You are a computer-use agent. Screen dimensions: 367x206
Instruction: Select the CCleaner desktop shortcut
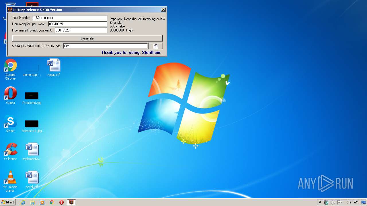click(x=10, y=152)
